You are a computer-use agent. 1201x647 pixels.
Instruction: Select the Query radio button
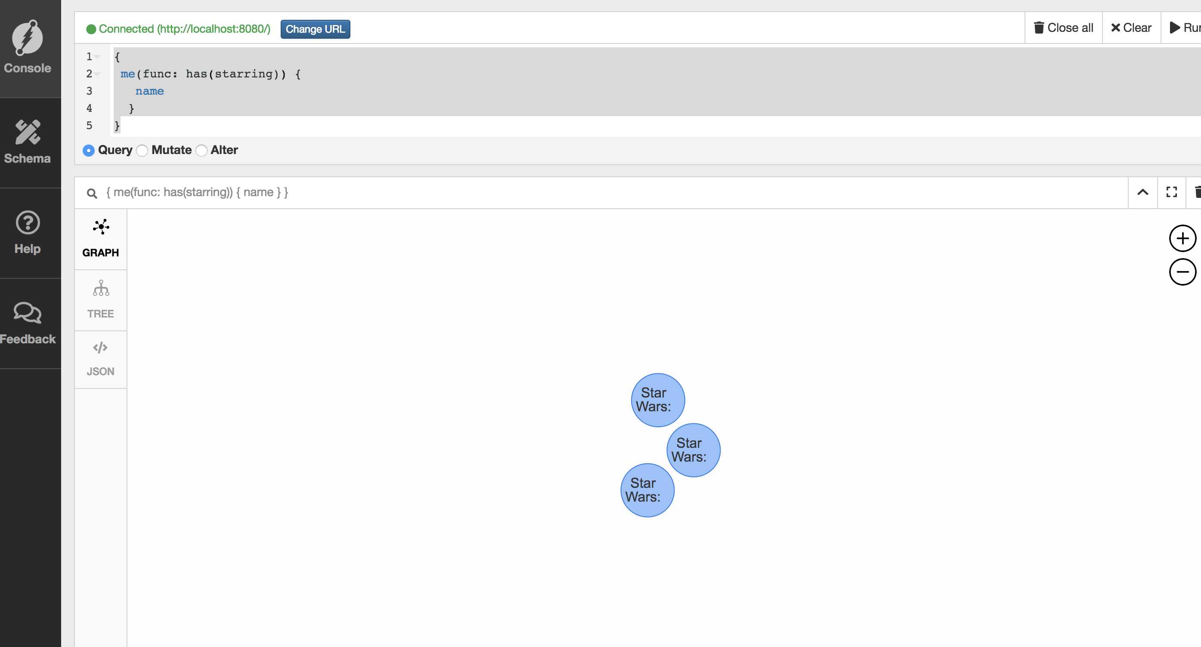click(x=88, y=150)
